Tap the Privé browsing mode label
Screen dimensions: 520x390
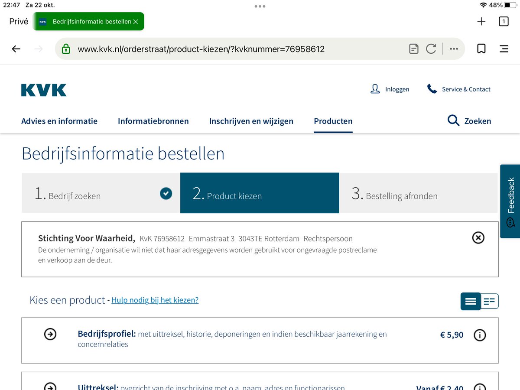(x=19, y=21)
